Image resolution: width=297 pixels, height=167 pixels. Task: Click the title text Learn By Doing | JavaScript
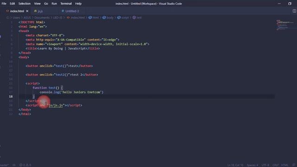tap(62, 48)
